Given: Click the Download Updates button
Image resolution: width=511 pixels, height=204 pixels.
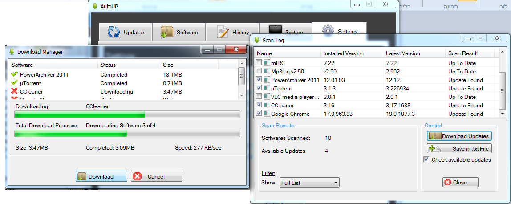Looking at the screenshot, I should (459, 136).
